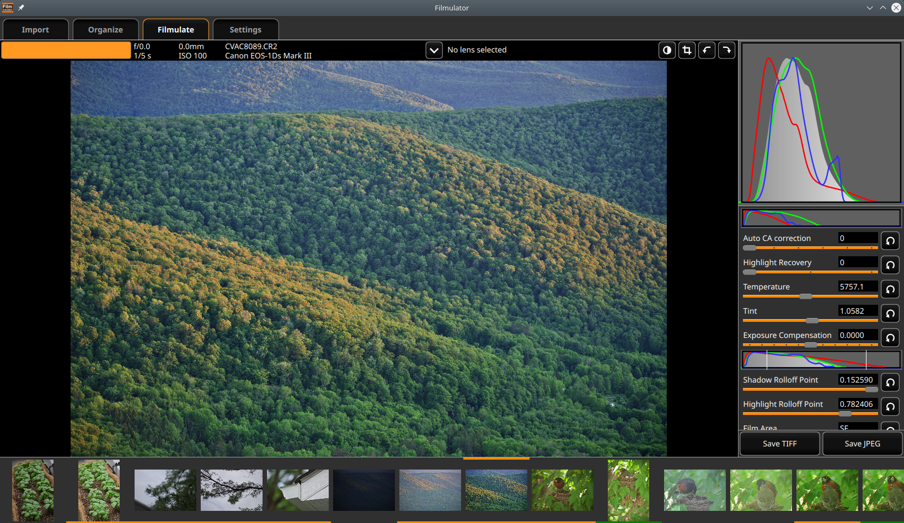Viewport: 904px width, 523px height.
Task: Rotate the image clockwise
Action: tap(726, 50)
